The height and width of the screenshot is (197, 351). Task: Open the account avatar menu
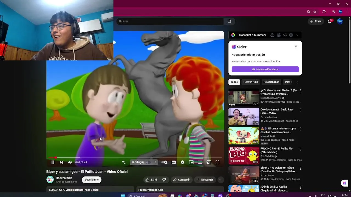[340, 21]
